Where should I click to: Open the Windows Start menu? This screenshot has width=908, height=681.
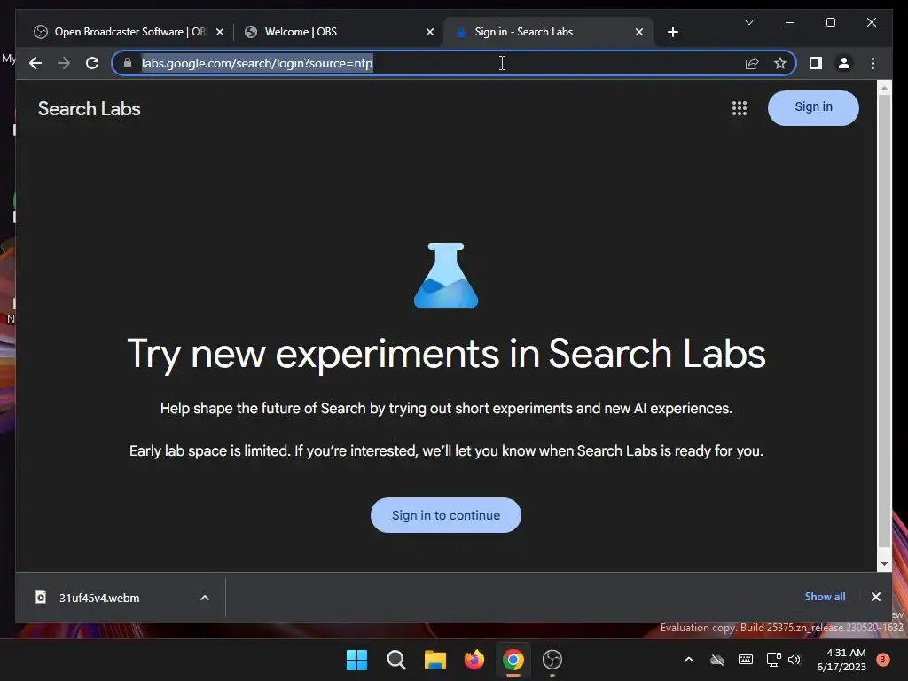(356, 660)
